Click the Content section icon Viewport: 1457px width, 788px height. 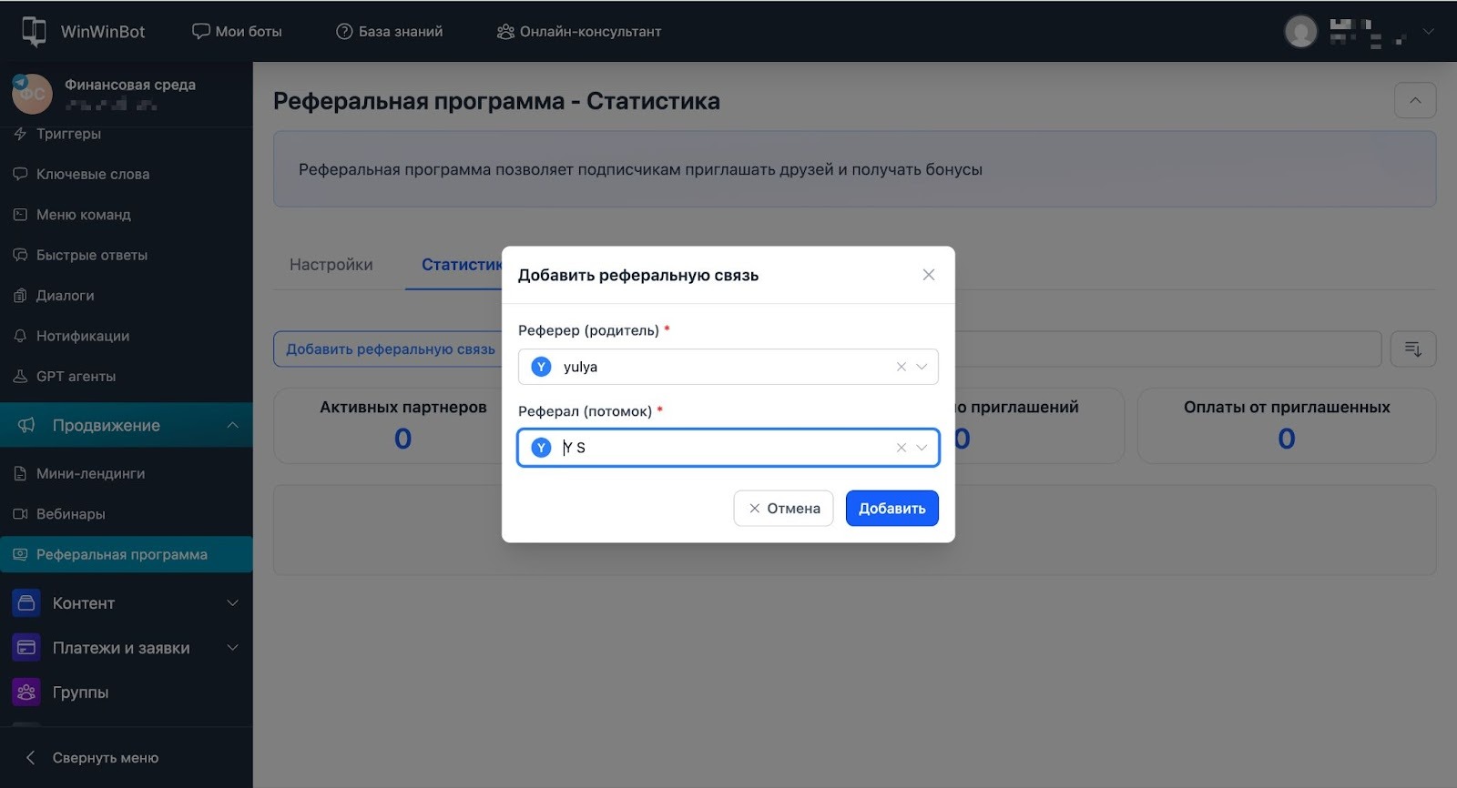[x=26, y=603]
